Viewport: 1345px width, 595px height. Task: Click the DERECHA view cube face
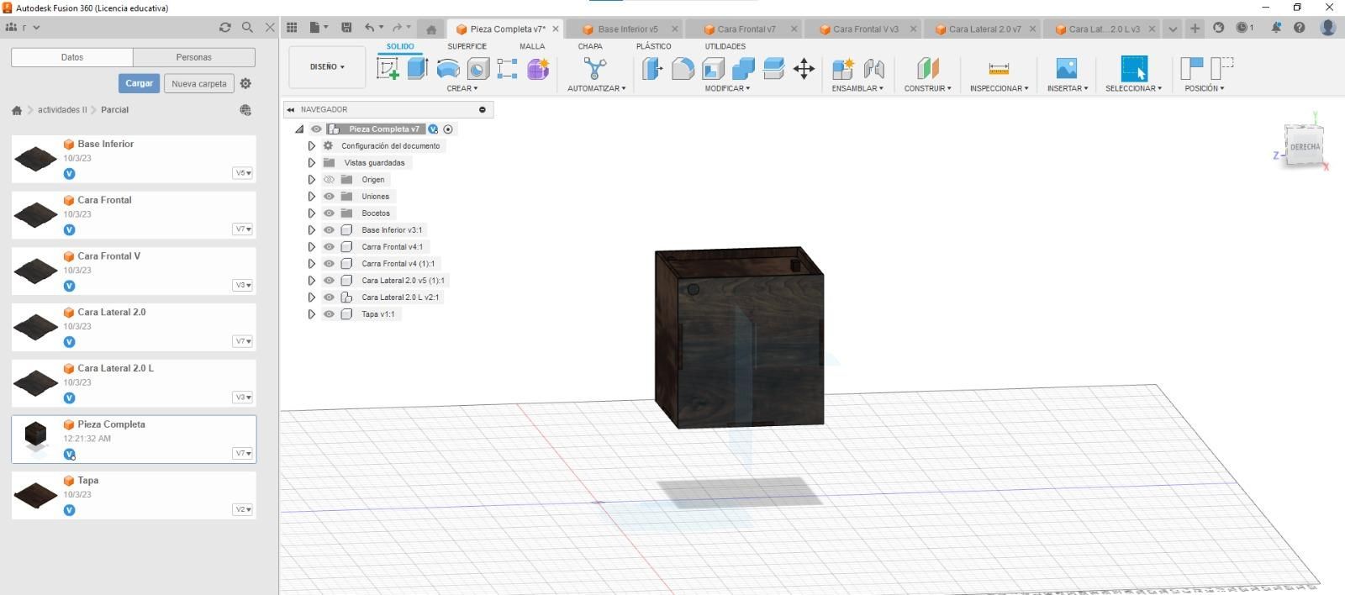[1305, 147]
